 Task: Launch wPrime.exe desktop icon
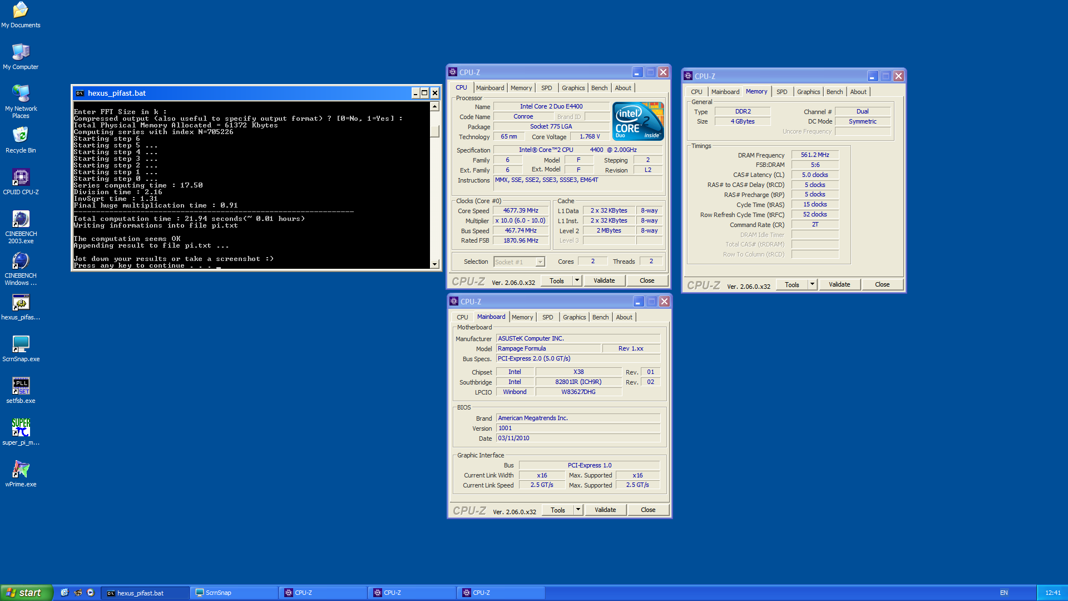pyautogui.click(x=21, y=474)
